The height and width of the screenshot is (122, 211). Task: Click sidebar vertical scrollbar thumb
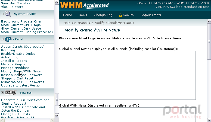pos(57,99)
